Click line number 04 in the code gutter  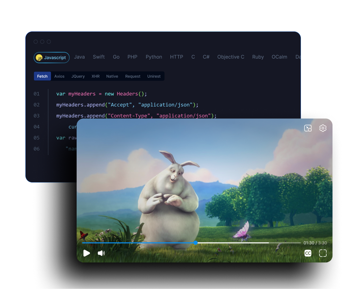[x=36, y=127]
